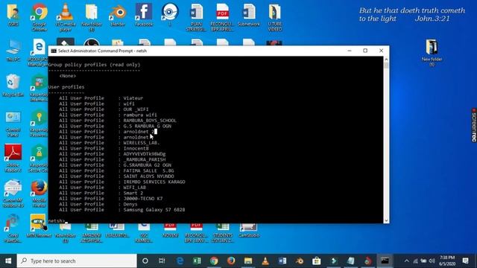Open the Camstudio desktop shortcut
This screenshot has width=477, height=268.
[248, 231]
